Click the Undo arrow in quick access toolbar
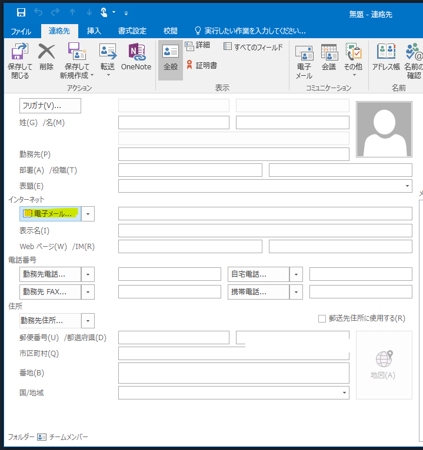The width and height of the screenshot is (423, 450). point(38,12)
